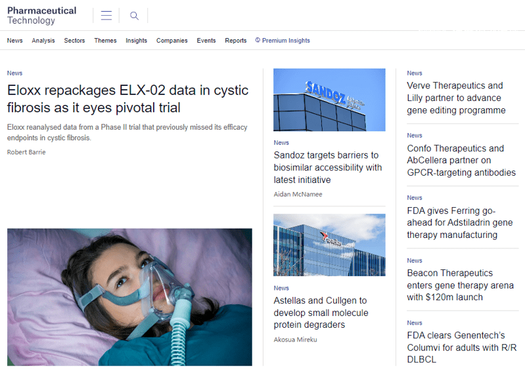Click the Eloxx reanalysed data summary text
The width and height of the screenshot is (525, 371).
click(127, 132)
